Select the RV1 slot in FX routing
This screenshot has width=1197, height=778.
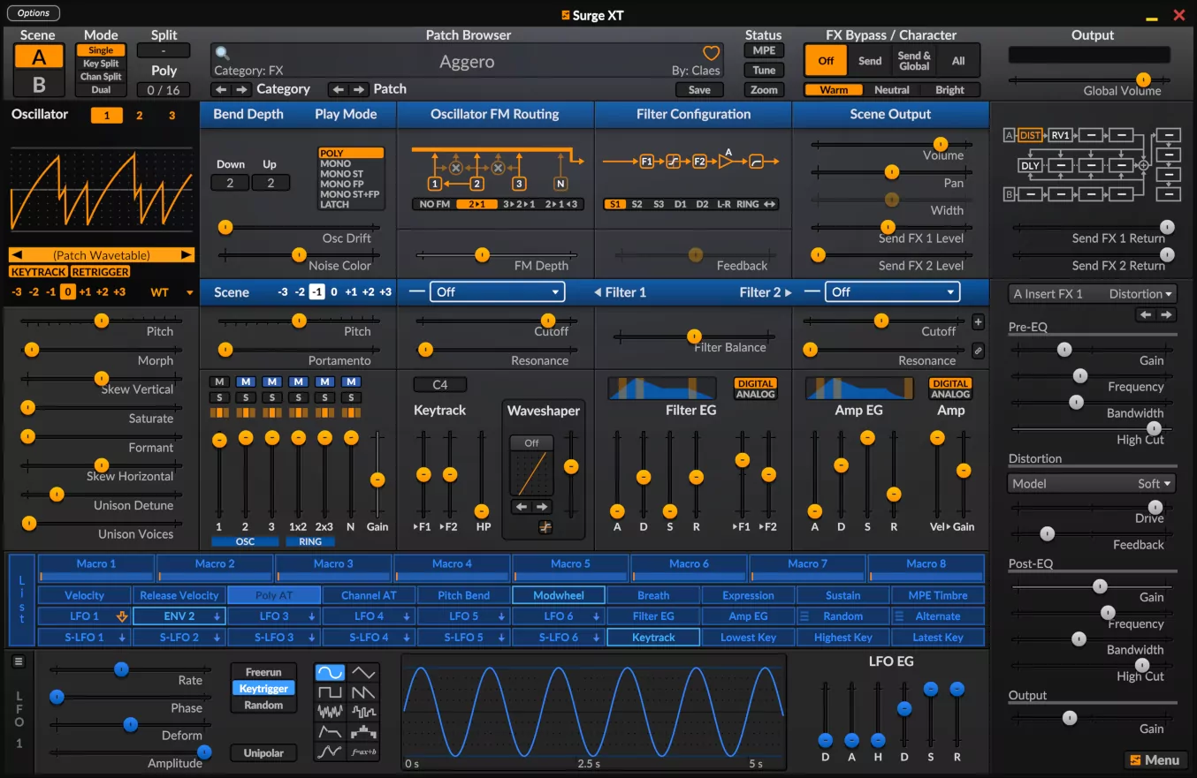pos(1060,135)
